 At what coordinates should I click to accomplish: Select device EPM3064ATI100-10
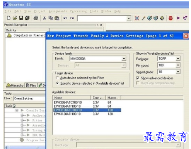point(67,106)
